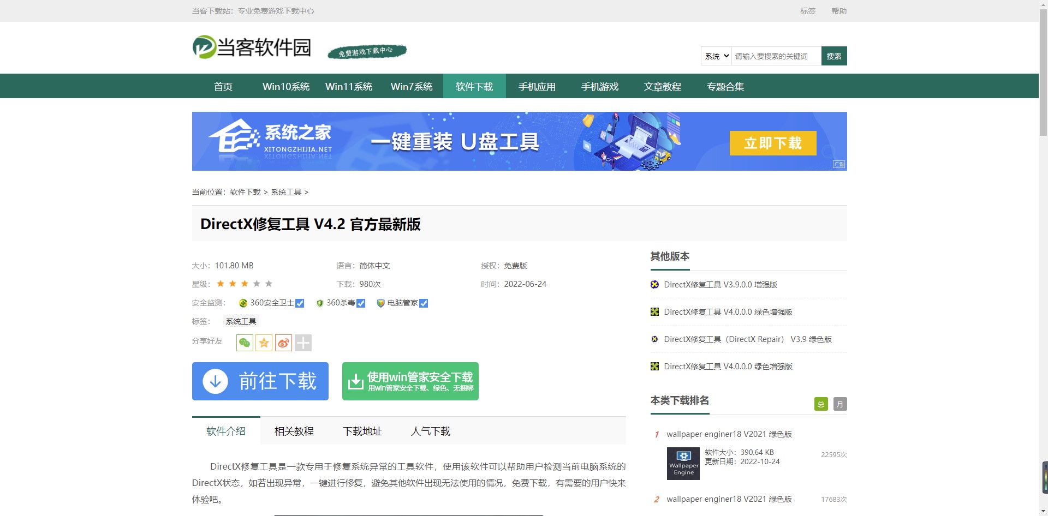Open the Win11系统 nav item

[x=349, y=86]
